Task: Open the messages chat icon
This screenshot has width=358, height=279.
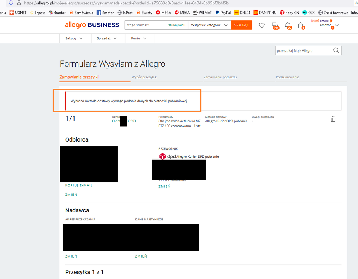Action: [x=275, y=25]
